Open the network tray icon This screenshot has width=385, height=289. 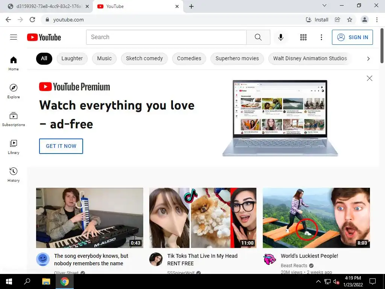(327, 281)
